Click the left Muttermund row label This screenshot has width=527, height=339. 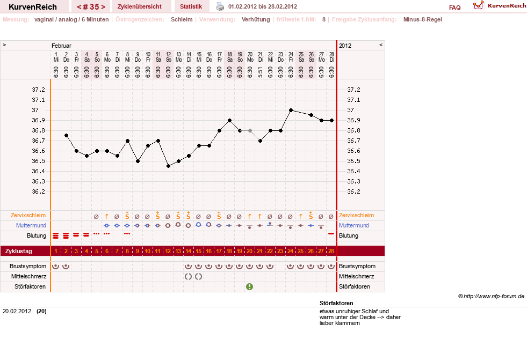coord(31,225)
